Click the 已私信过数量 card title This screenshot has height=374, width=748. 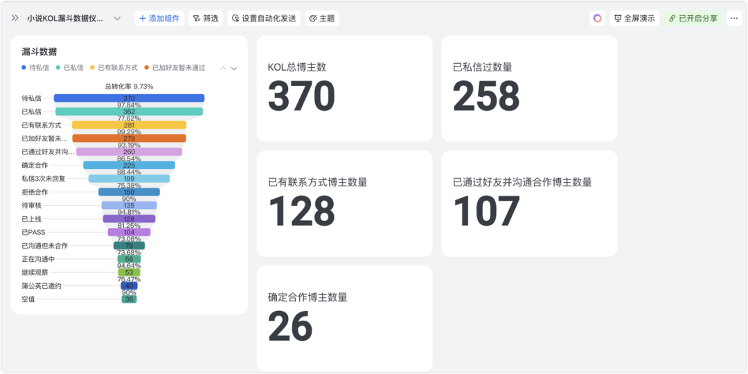tap(482, 67)
